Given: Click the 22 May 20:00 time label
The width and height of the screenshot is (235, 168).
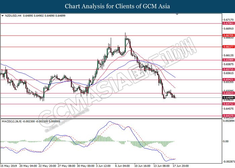Looking at the screenshot, I should 47,166.
